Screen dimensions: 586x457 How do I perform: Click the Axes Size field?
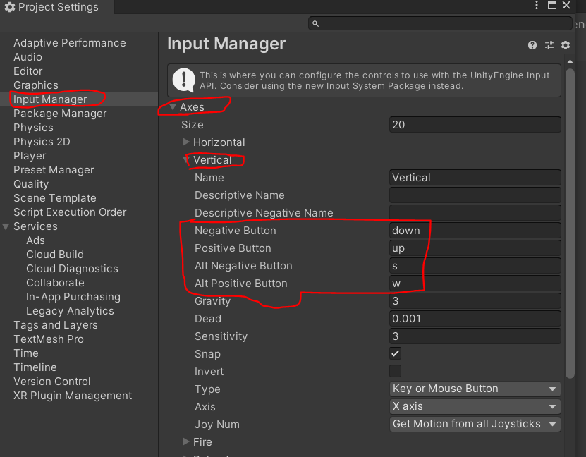[475, 124]
